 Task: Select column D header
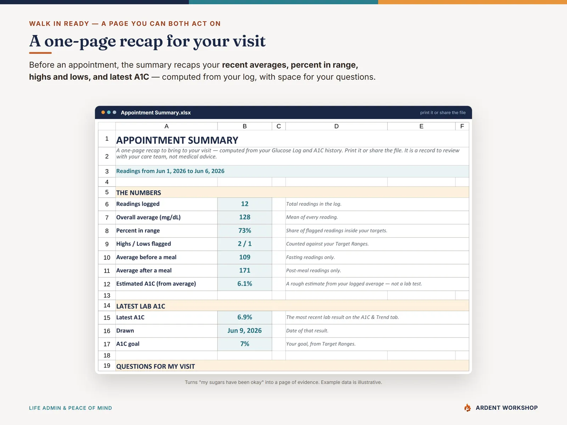[336, 126]
